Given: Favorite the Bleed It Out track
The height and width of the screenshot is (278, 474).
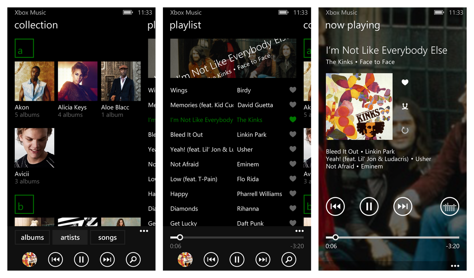Looking at the screenshot, I should point(292,134).
